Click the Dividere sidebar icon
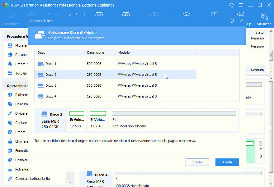Screen dimensions: 274x187 [x=10, y=113]
